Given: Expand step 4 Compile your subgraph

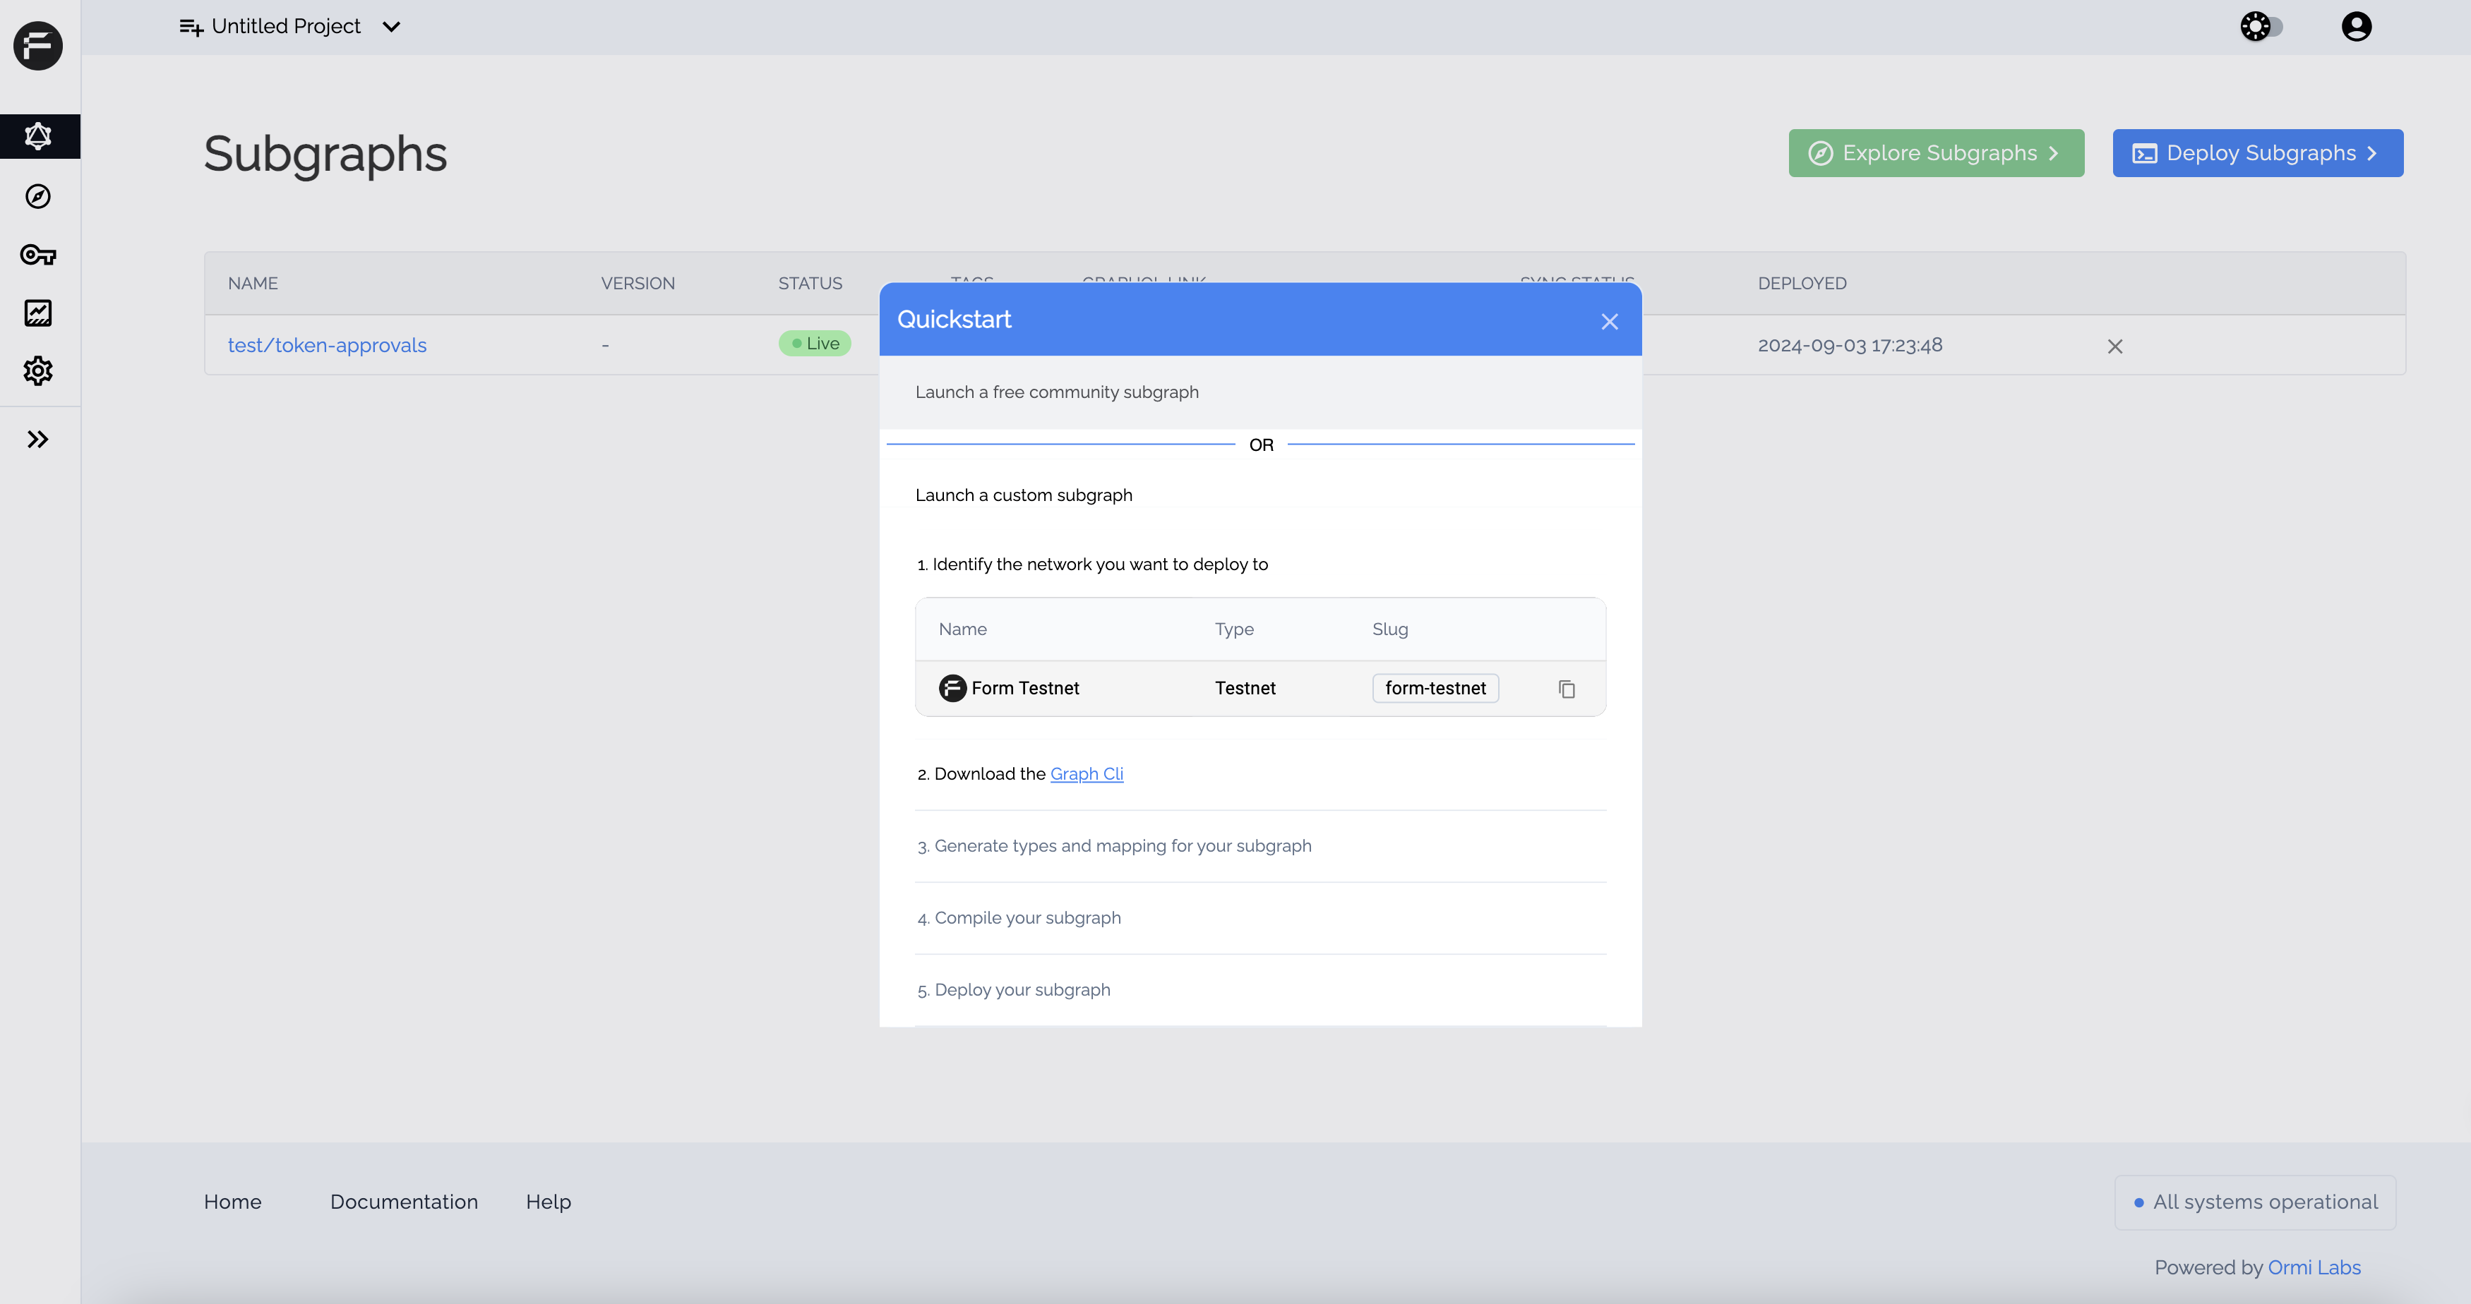Looking at the screenshot, I should (1027, 917).
